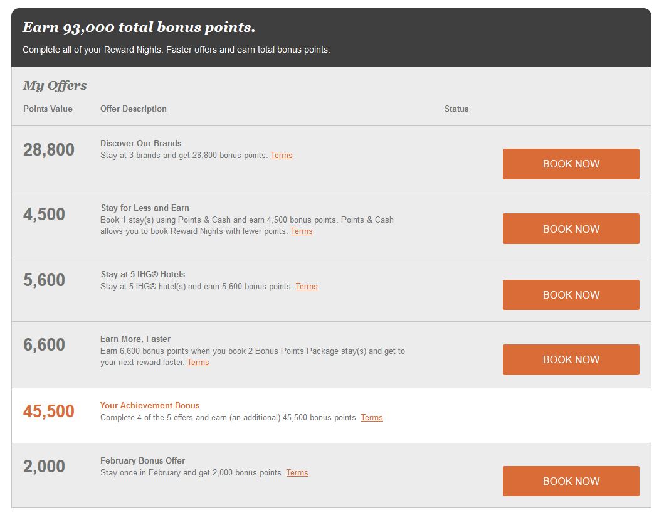View Terms for Stay at 5 IHG Hotels
Screen dimensions: 659x515
307,286
